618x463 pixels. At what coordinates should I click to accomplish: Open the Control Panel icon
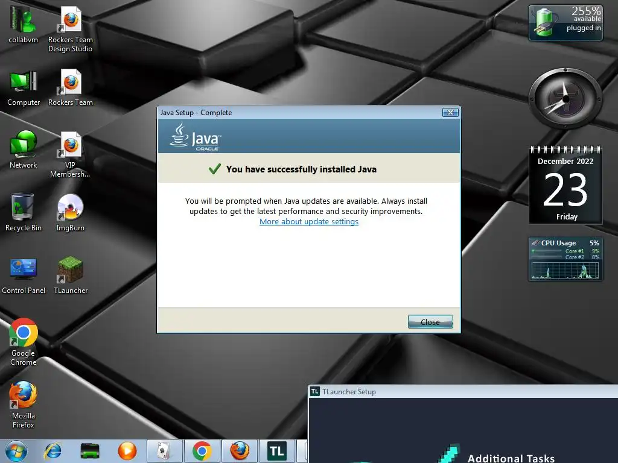tap(24, 275)
